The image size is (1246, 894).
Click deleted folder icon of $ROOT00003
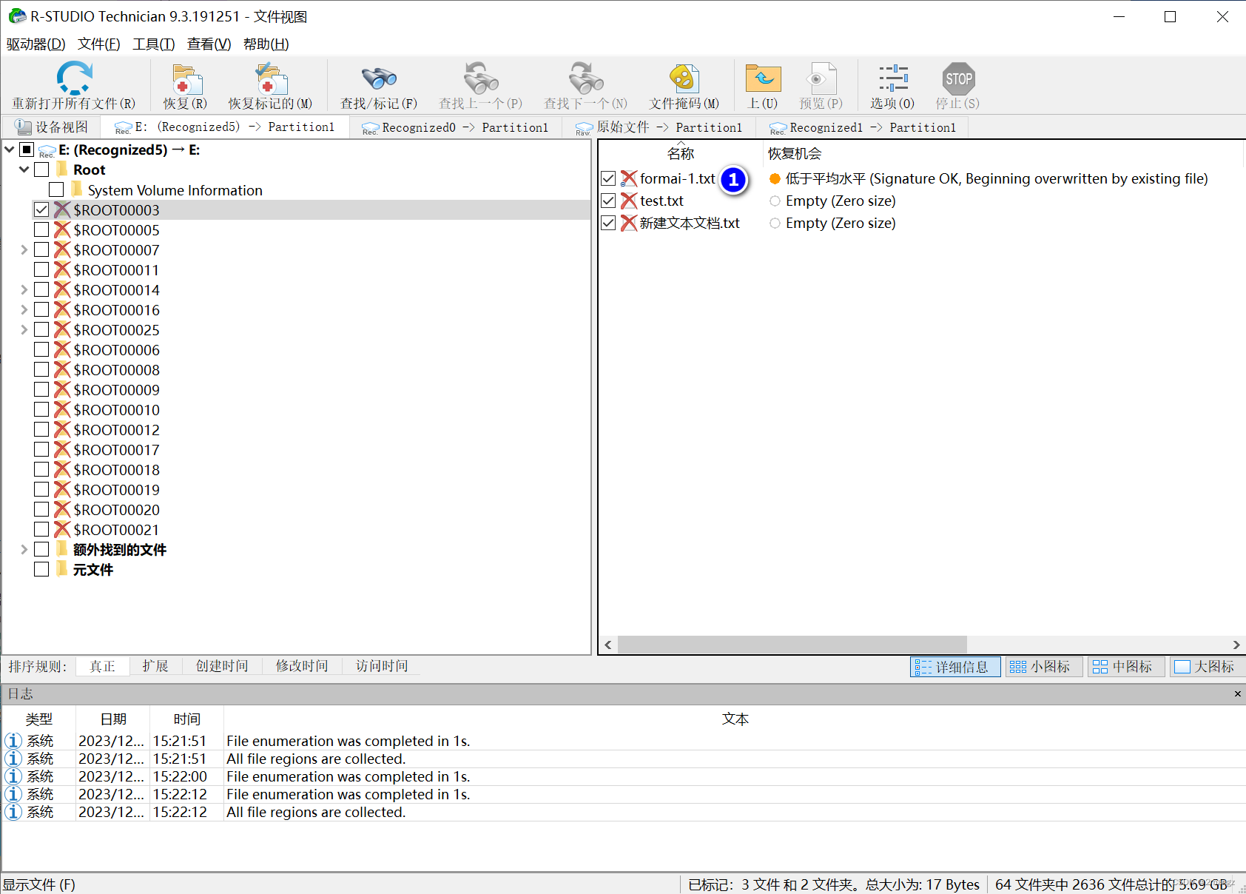62,209
